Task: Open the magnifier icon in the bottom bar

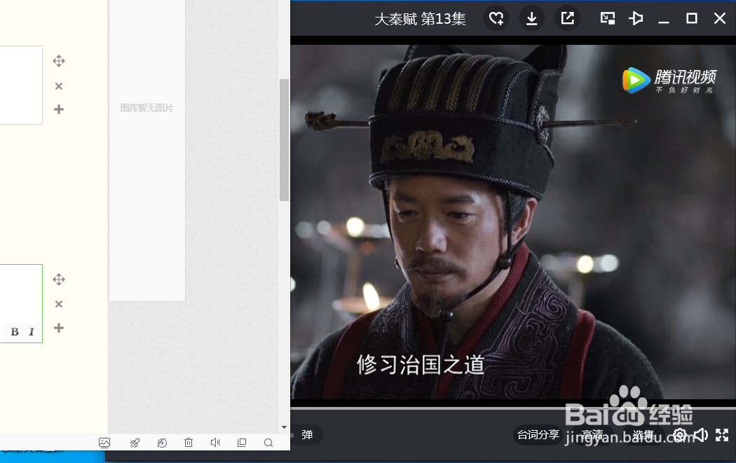Action: tap(268, 443)
